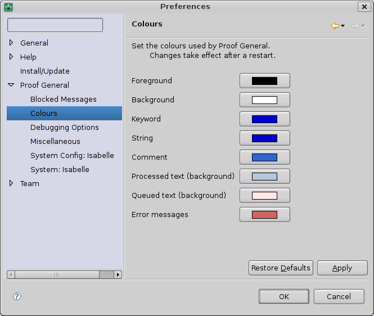Dismiss dialog with Cancel button
The height and width of the screenshot is (316, 374).
coord(339,297)
